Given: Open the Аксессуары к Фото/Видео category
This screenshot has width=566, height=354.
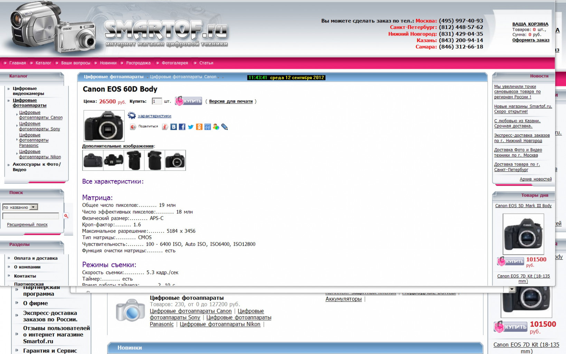Looking at the screenshot, I should click(x=37, y=167).
